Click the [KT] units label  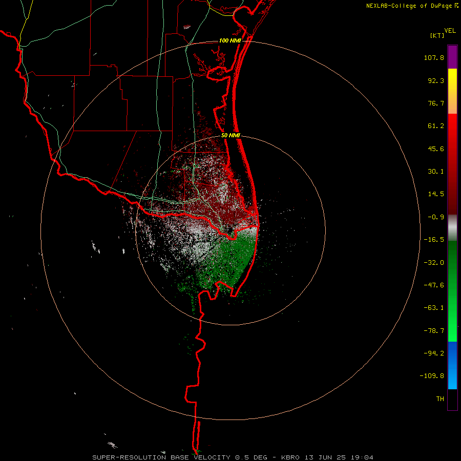click(x=437, y=35)
